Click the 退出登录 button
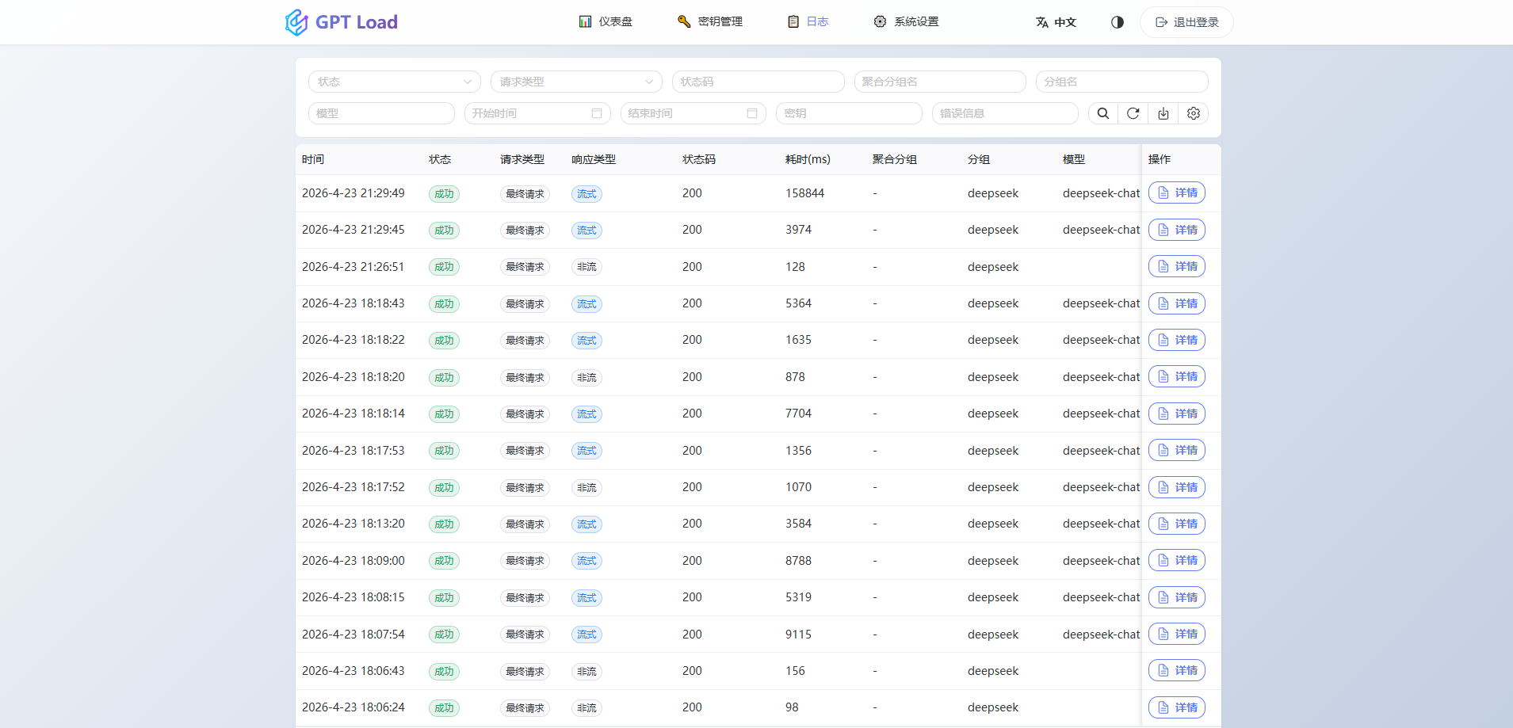The height and width of the screenshot is (728, 1513). point(1186,22)
